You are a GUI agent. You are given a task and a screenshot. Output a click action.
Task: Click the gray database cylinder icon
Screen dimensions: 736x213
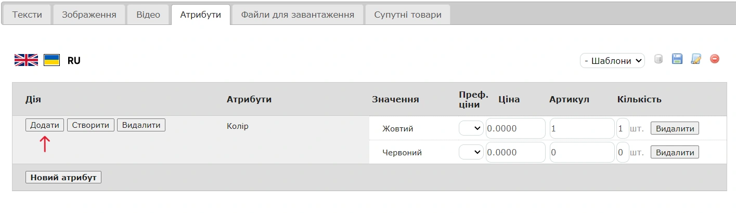tap(658, 59)
